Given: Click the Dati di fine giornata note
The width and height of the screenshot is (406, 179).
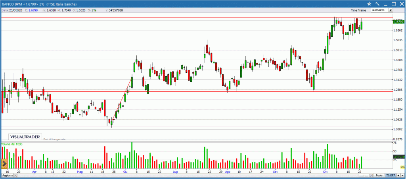Looking at the screenshot, I should click(54, 139).
